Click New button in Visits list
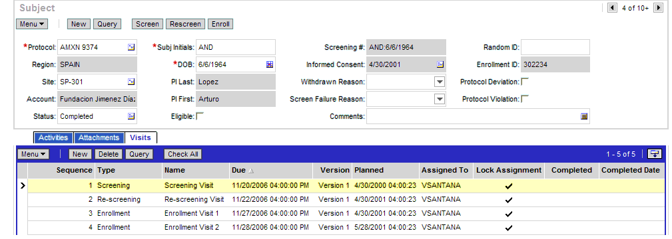Image resolution: width=672 pixels, height=239 pixels. pyautogui.click(x=80, y=154)
